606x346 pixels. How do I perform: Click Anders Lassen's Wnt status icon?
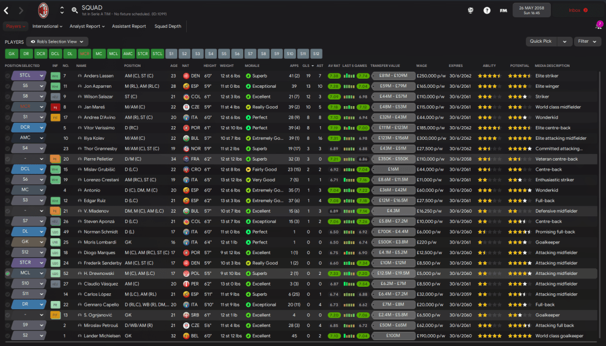[x=55, y=76]
